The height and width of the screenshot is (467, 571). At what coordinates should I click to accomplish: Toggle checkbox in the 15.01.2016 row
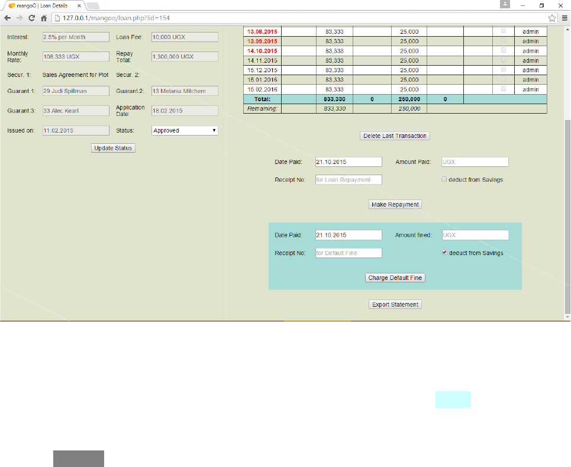(504, 79)
